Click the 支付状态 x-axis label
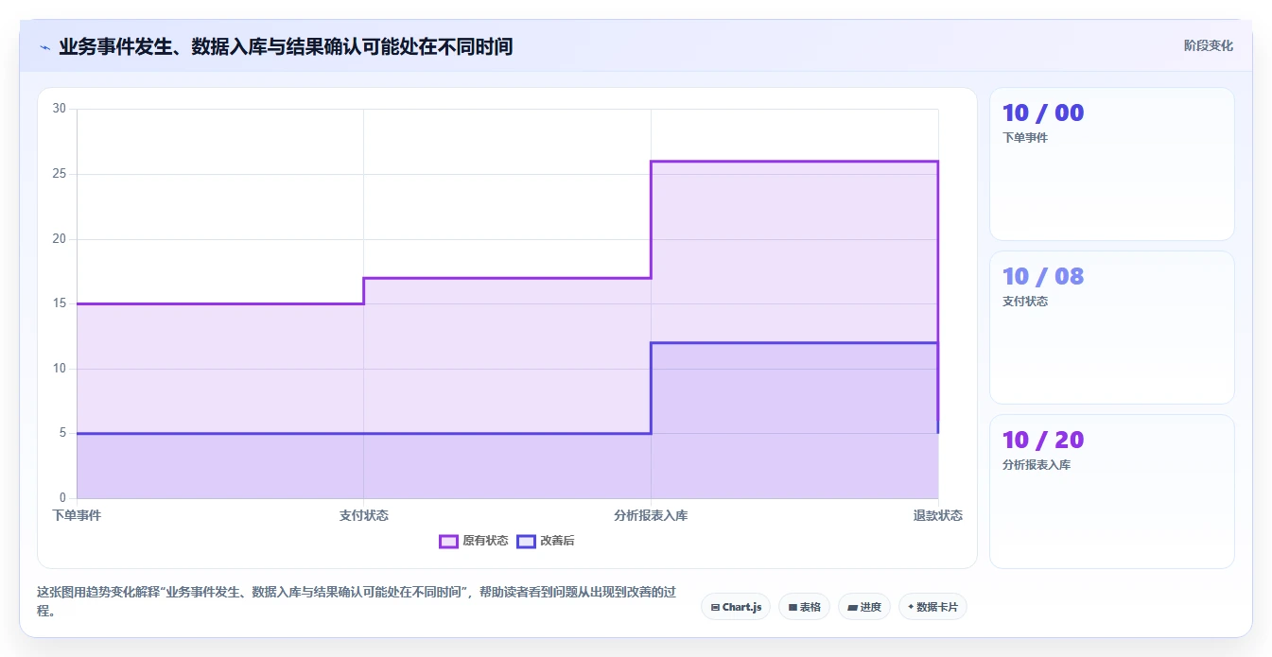The image size is (1272, 657). click(363, 515)
